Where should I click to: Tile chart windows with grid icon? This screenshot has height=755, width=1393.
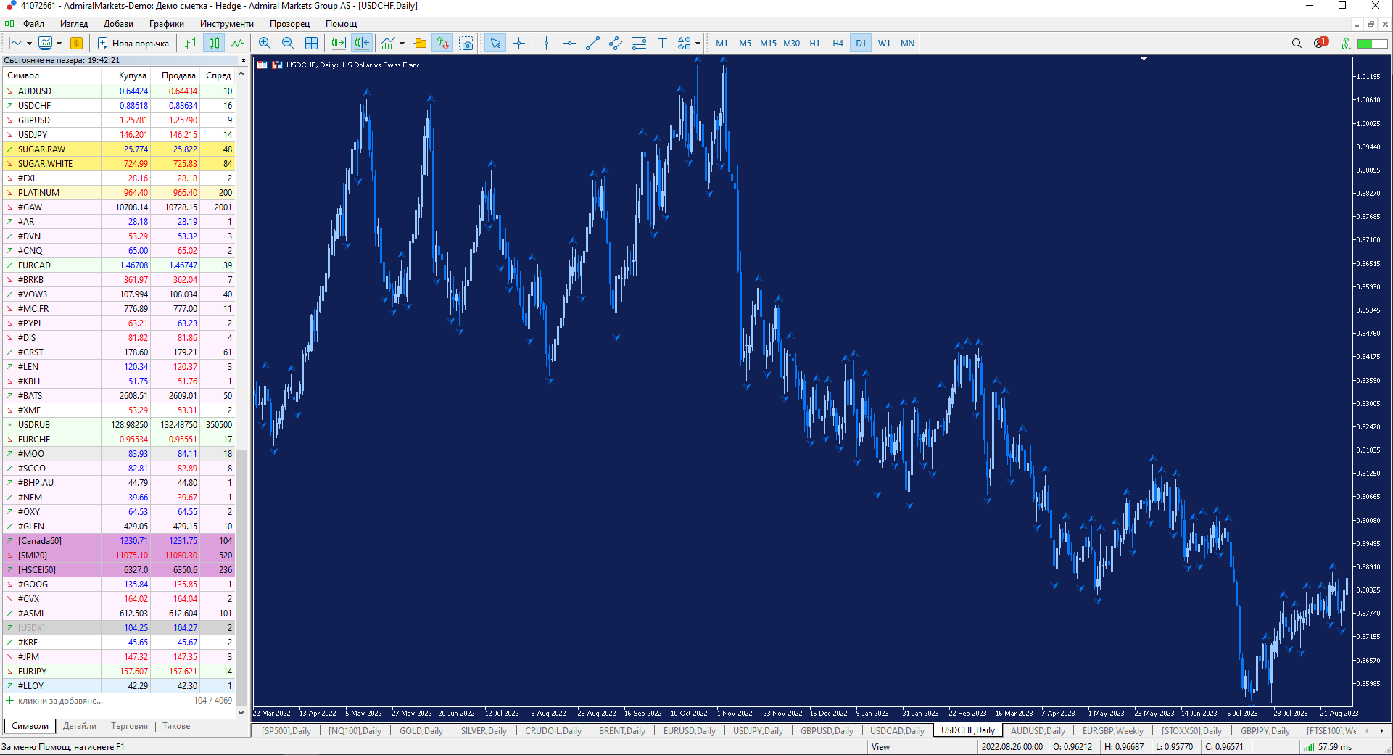311,44
